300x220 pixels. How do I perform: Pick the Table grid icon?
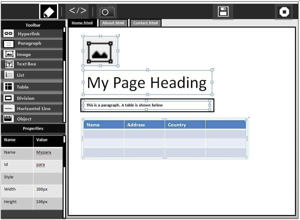9,87
